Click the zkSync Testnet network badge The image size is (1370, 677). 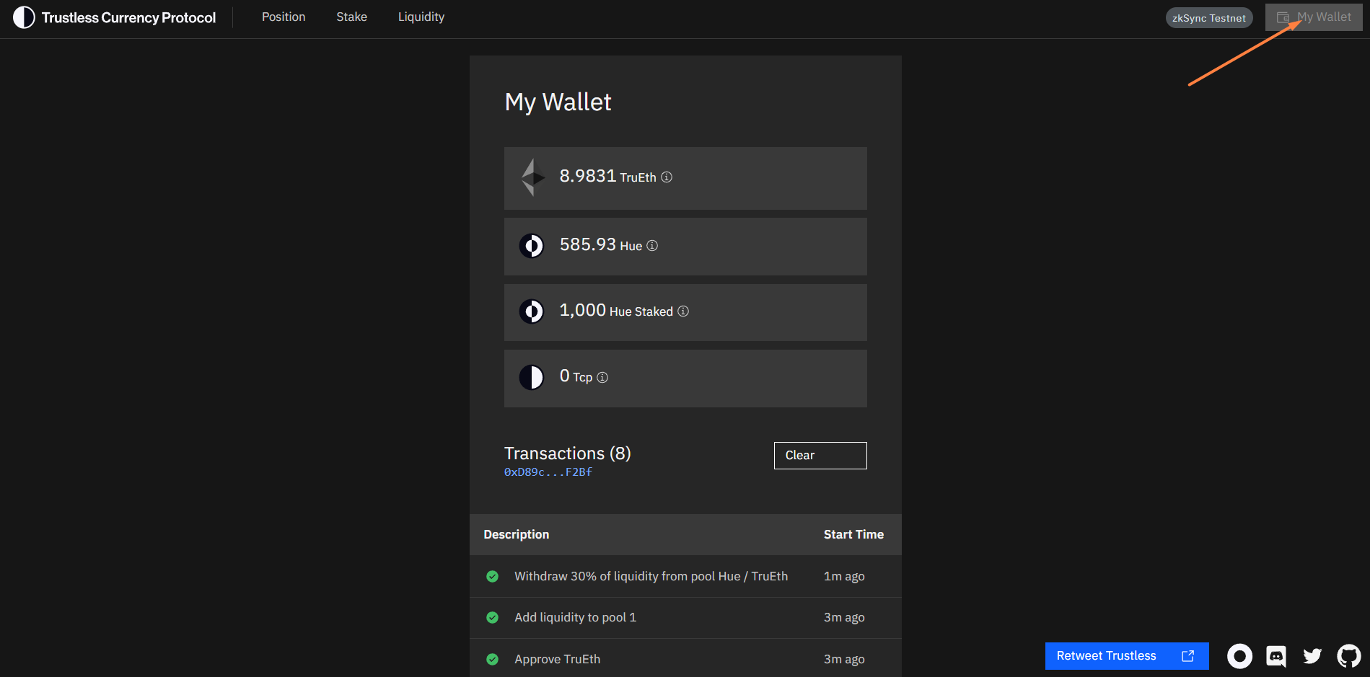tap(1208, 18)
